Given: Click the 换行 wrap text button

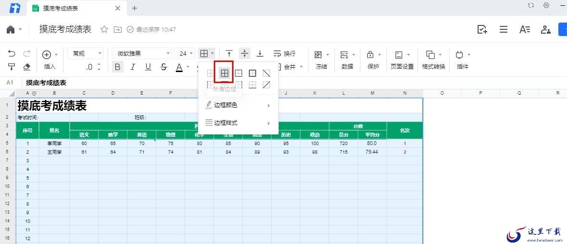Looking at the screenshot, I should (284, 53).
